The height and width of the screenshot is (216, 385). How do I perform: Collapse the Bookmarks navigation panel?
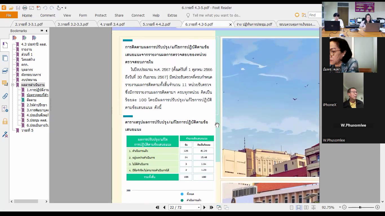point(47,31)
